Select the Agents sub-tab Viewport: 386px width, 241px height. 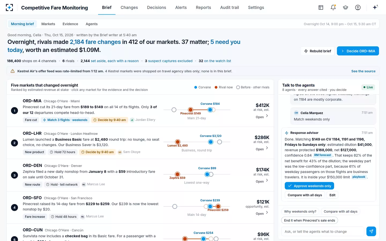click(92, 24)
